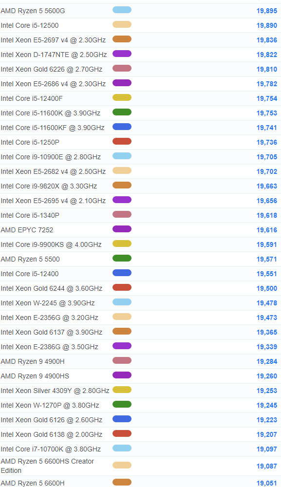Click the tan swatch beside Xeon E-2356G
This screenshot has width=281, height=487.
click(122, 317)
